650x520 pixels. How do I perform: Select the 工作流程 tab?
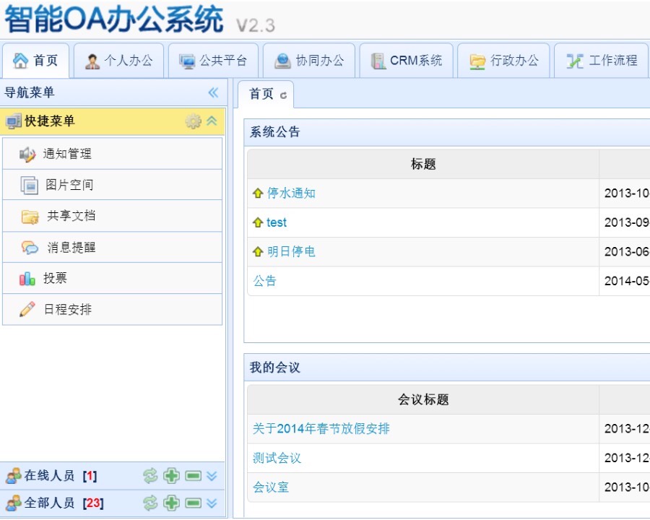pos(603,61)
